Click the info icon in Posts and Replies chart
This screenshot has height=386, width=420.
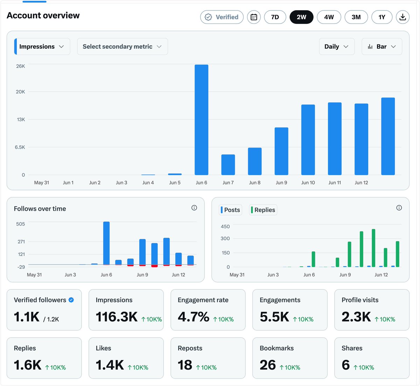click(399, 208)
